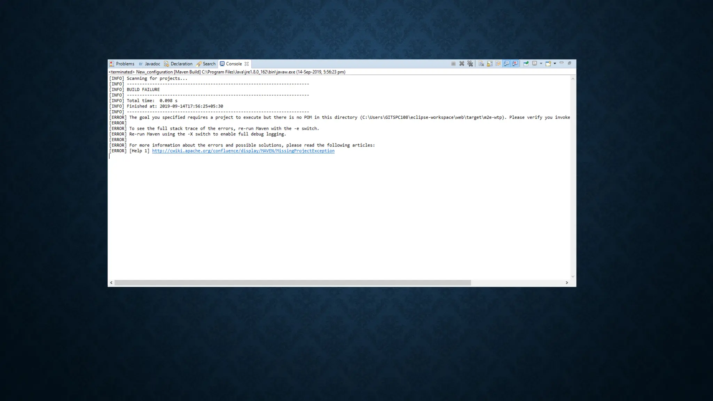
Task: Toggle show console on standard output
Action: click(x=507, y=64)
